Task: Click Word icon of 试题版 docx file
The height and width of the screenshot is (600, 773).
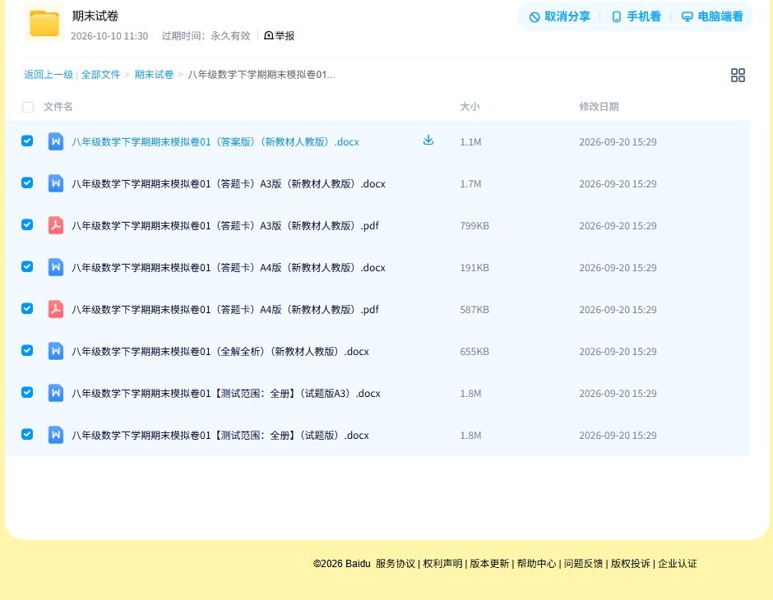Action: point(56,435)
